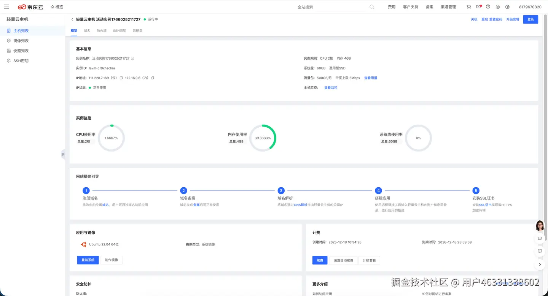Collapse the sidebar with the edge handle
This screenshot has width=548, height=296.
[x=63, y=154]
